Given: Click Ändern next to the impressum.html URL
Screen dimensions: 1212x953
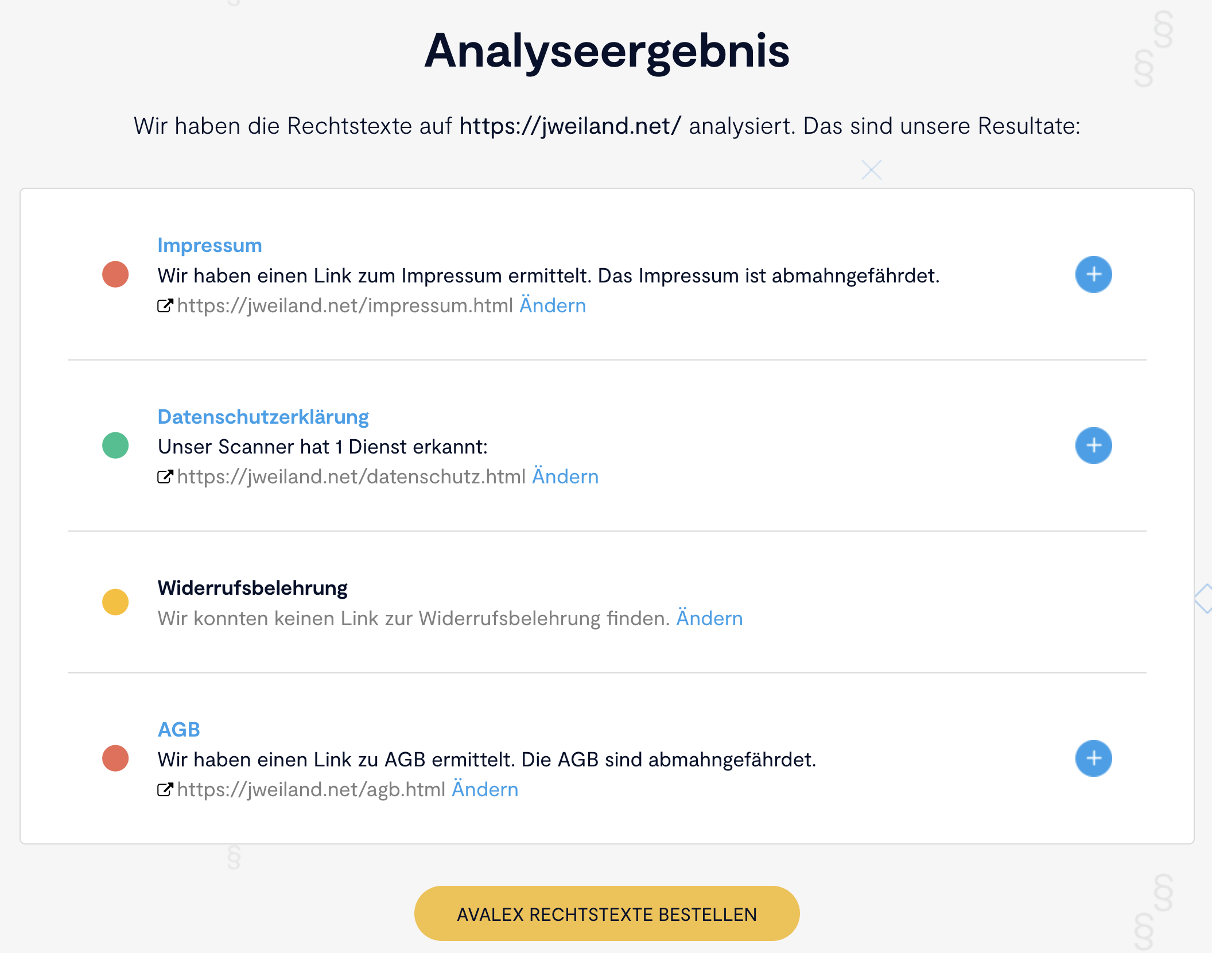Looking at the screenshot, I should pyautogui.click(x=553, y=306).
